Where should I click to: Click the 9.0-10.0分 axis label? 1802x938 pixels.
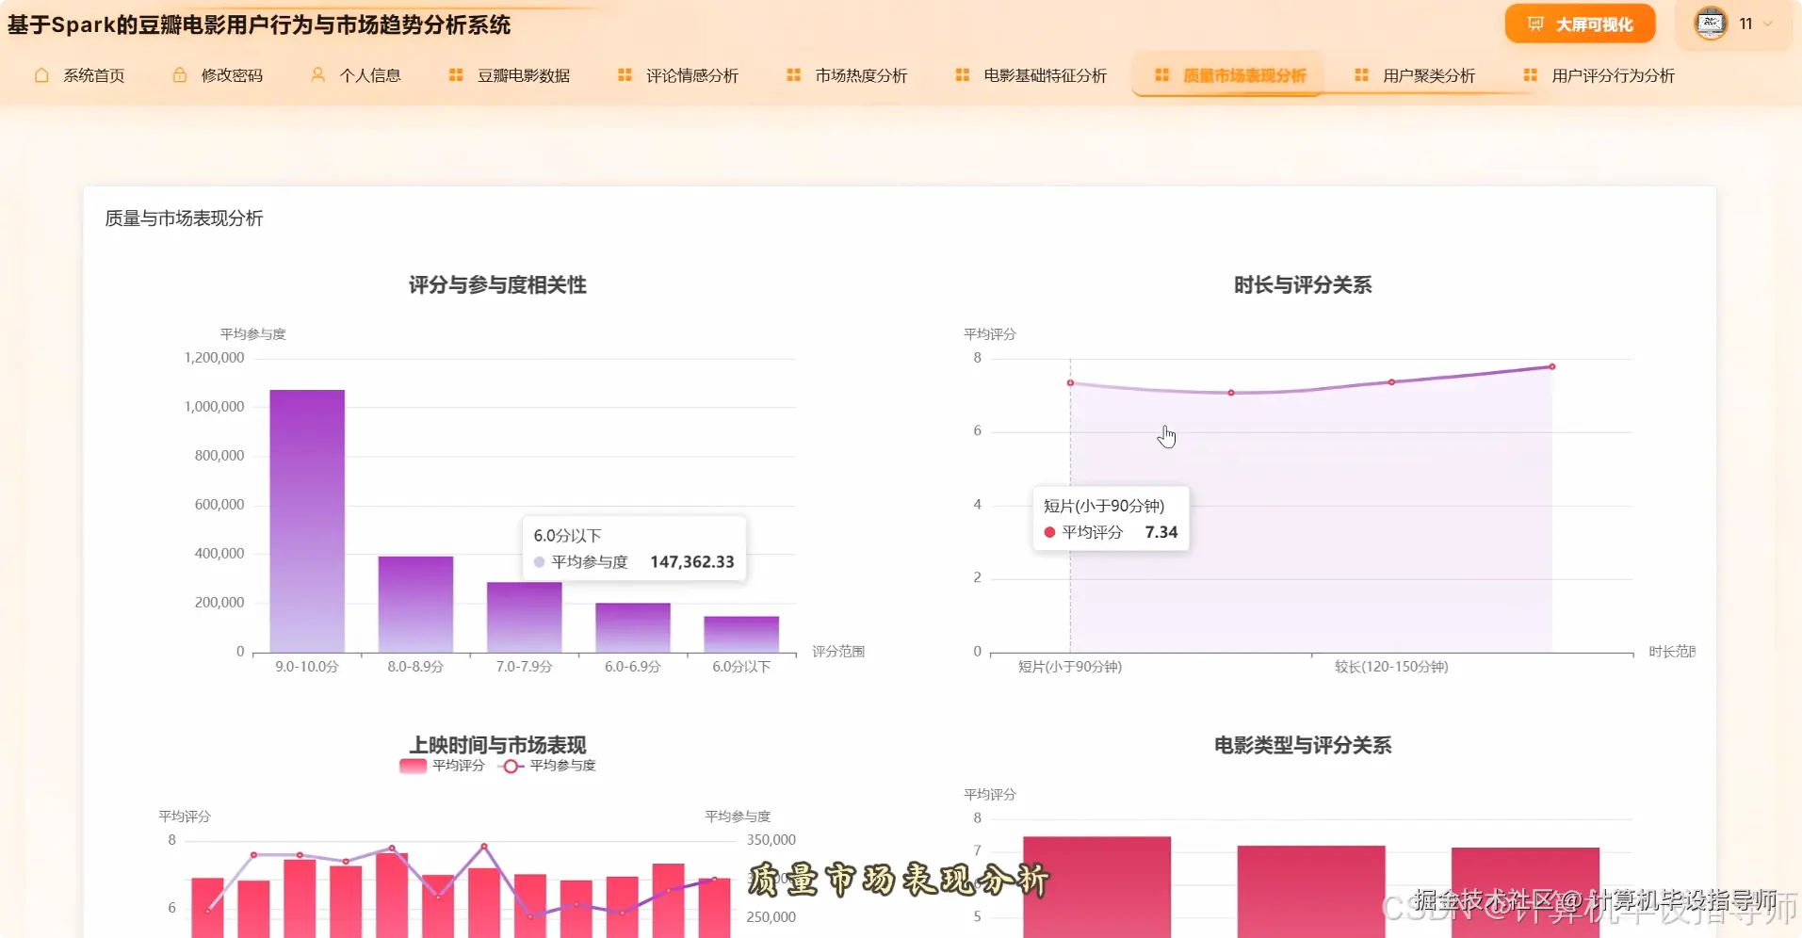307,667
